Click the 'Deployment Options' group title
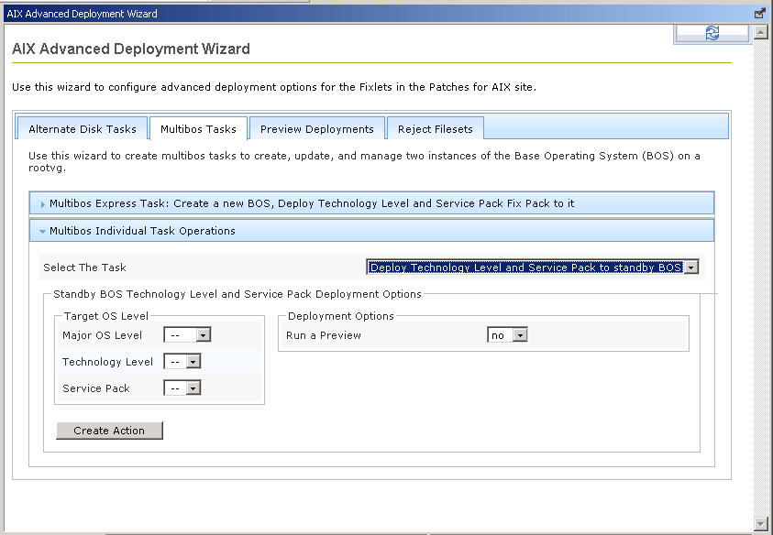 (x=341, y=316)
